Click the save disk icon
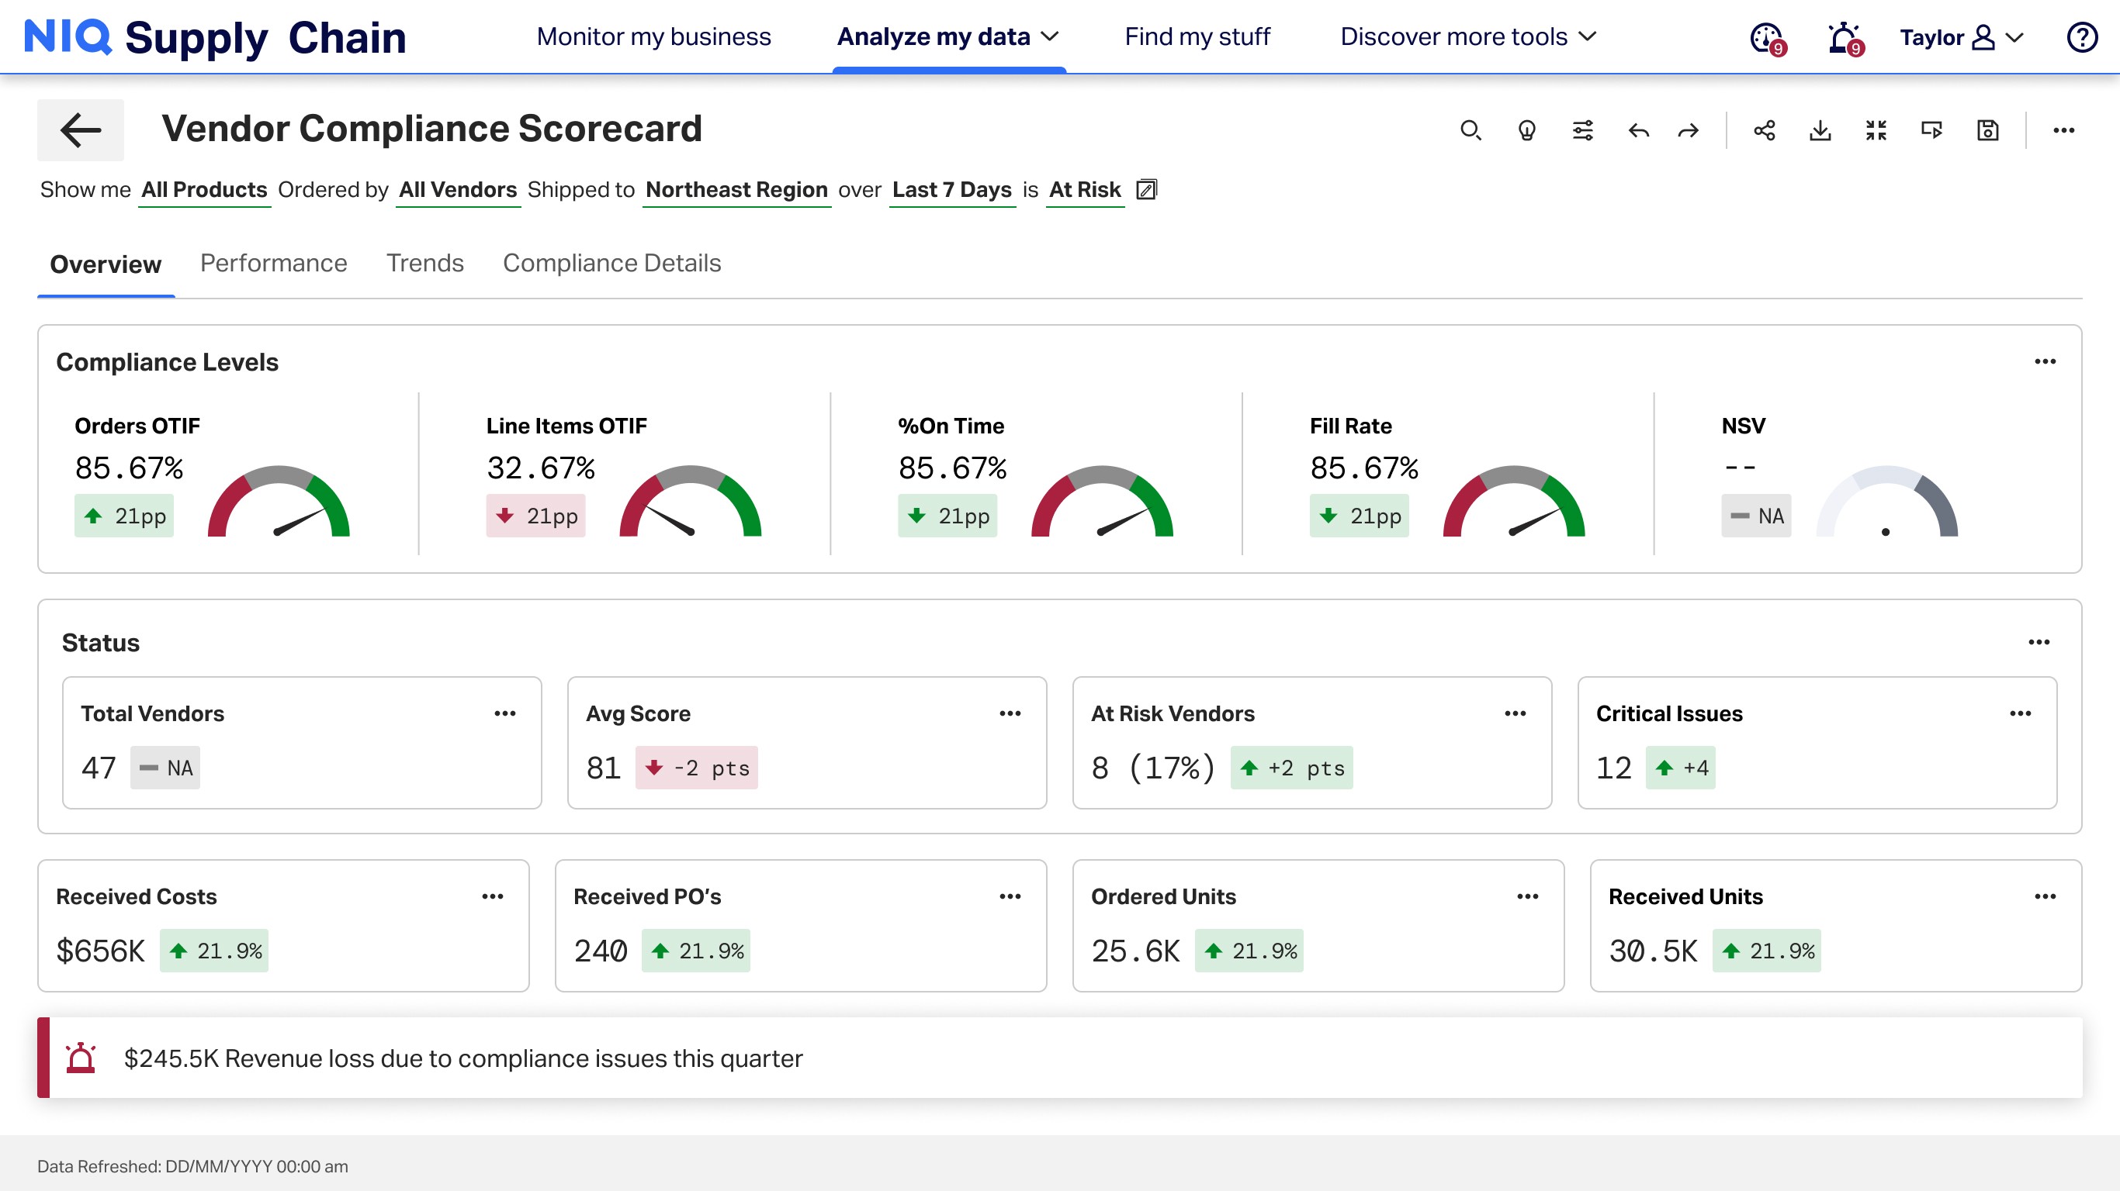The height and width of the screenshot is (1191, 2120). click(1987, 130)
